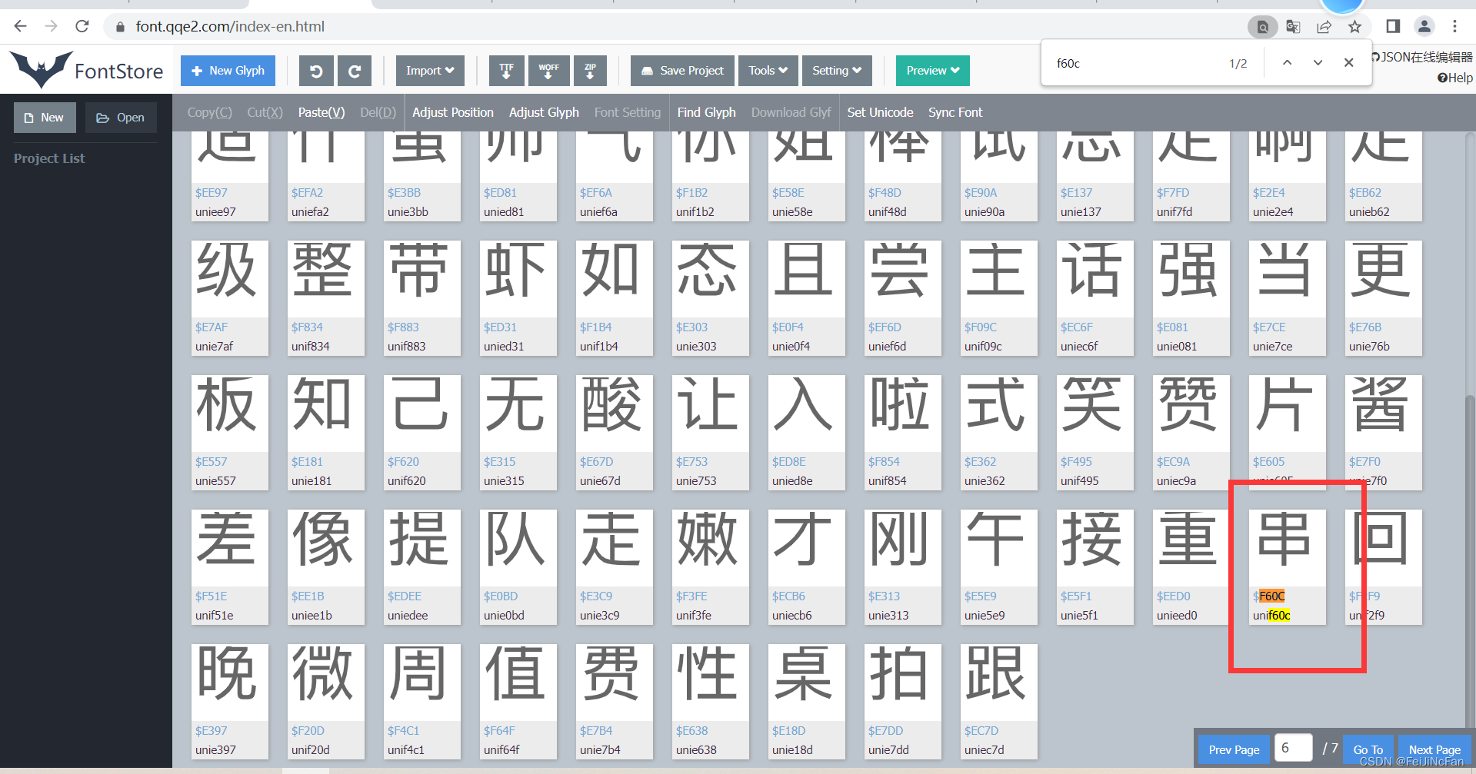Open the browser share icon
This screenshot has width=1476, height=774.
pos(1324,27)
